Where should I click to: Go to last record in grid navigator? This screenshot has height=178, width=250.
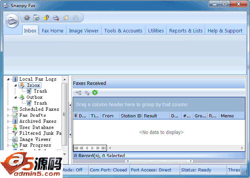[x=103, y=148]
